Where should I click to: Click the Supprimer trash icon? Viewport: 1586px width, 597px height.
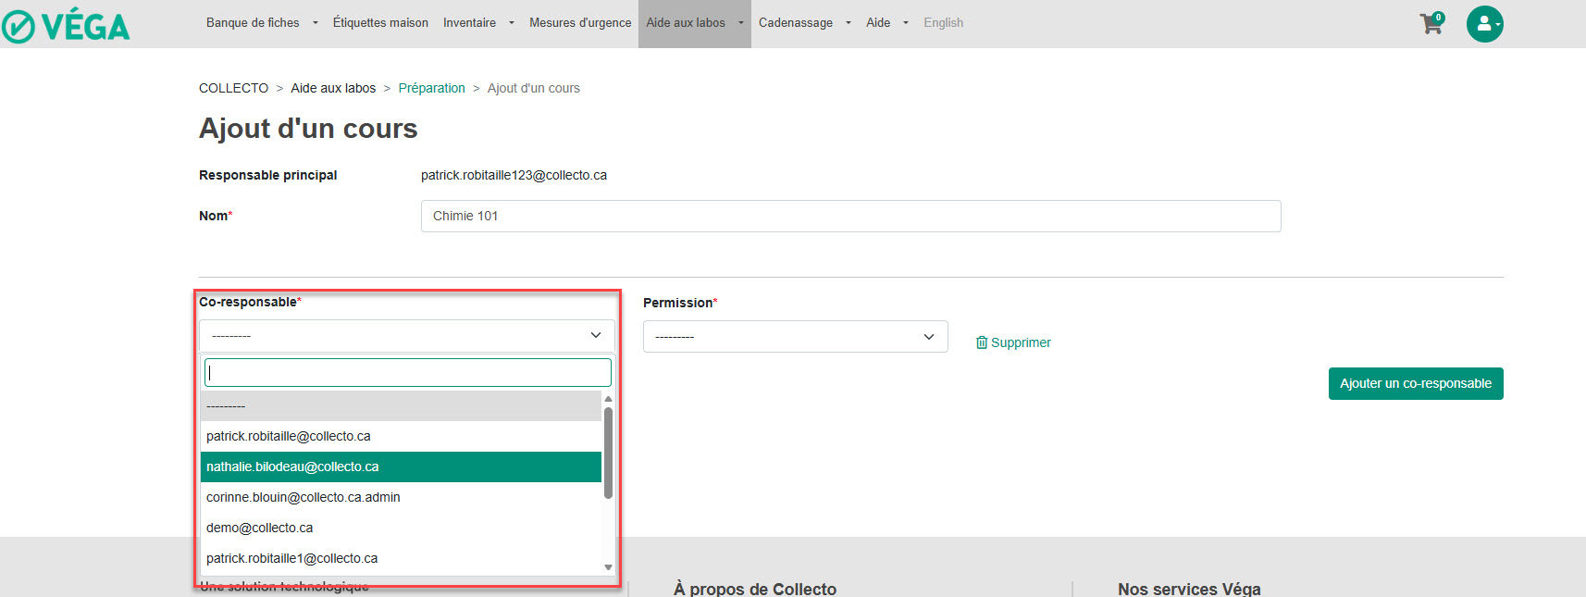click(x=982, y=342)
